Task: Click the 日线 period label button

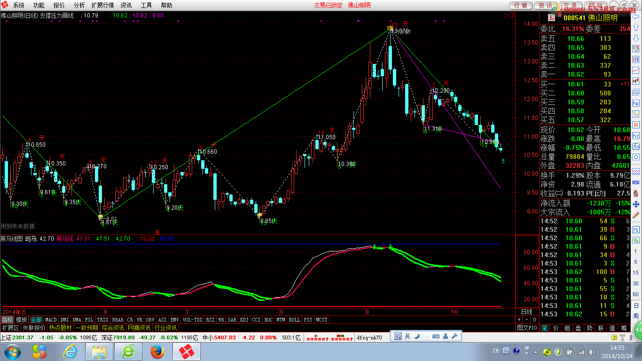Action: pyautogui.click(x=527, y=312)
